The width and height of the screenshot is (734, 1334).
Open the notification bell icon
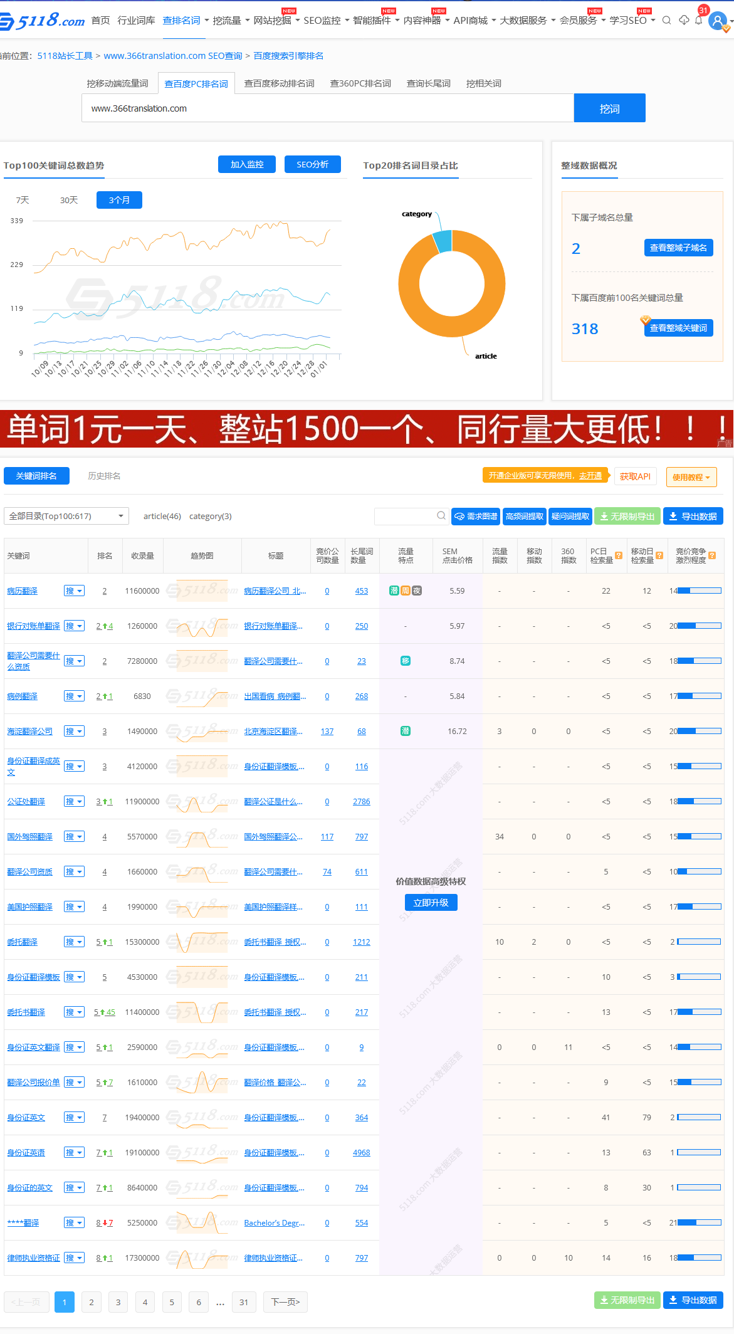[x=698, y=21]
